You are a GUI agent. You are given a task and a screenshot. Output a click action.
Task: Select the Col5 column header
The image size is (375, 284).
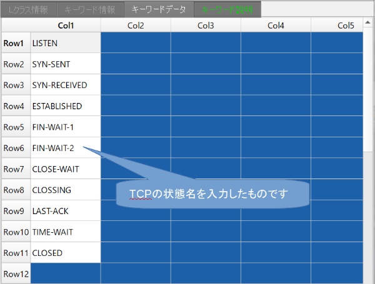pos(345,26)
